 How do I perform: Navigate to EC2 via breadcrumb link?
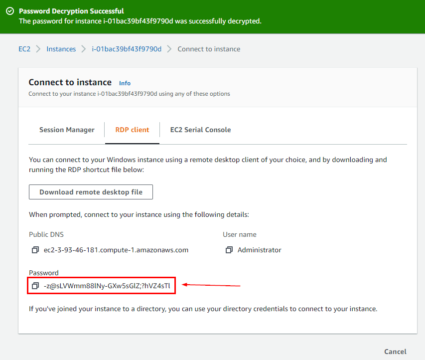coord(24,49)
